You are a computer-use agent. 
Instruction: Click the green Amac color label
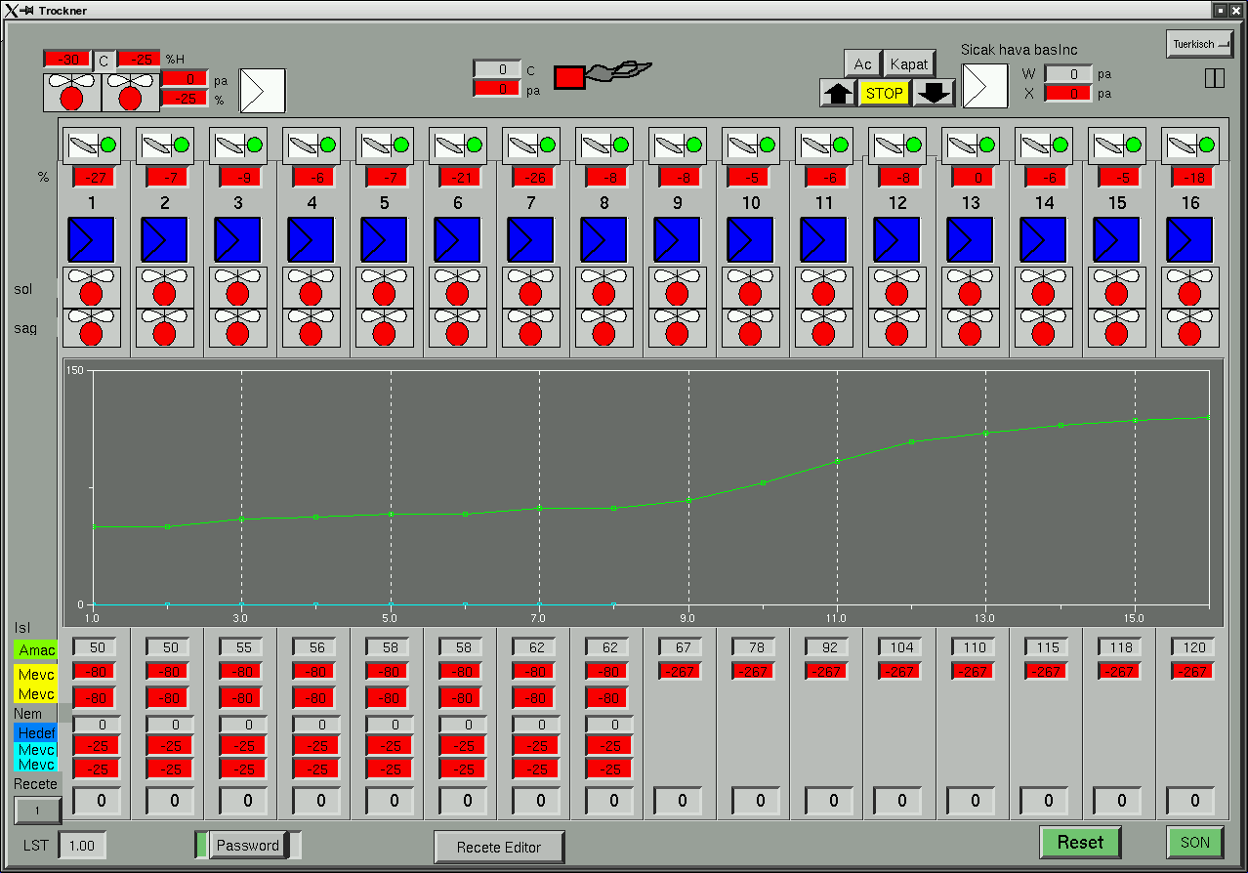tap(35, 650)
